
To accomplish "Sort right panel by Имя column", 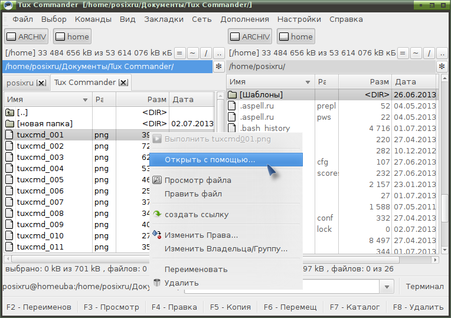I will tap(270, 82).
